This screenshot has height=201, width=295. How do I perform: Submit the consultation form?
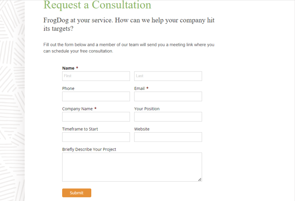coord(77,193)
